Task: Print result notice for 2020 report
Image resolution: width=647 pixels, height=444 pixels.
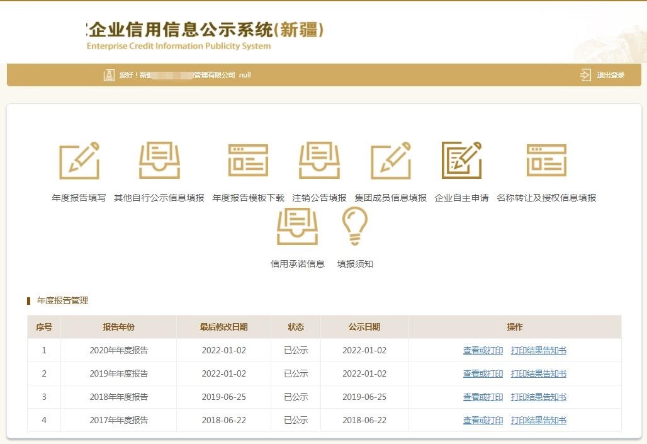Action: (539, 351)
